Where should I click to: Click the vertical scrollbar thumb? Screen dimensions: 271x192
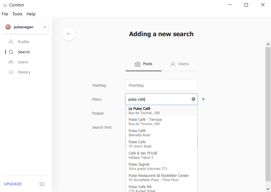point(268,114)
